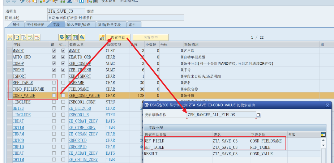Click the 附加结构... toolbar button
Screen dimensions: 334x163
click(x=129, y=1)
